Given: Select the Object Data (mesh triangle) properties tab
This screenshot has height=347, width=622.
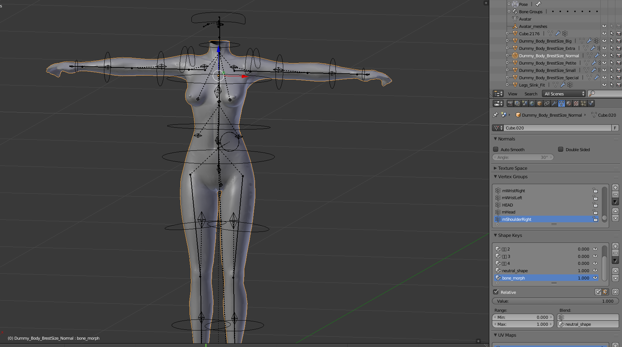Looking at the screenshot, I should 561,103.
